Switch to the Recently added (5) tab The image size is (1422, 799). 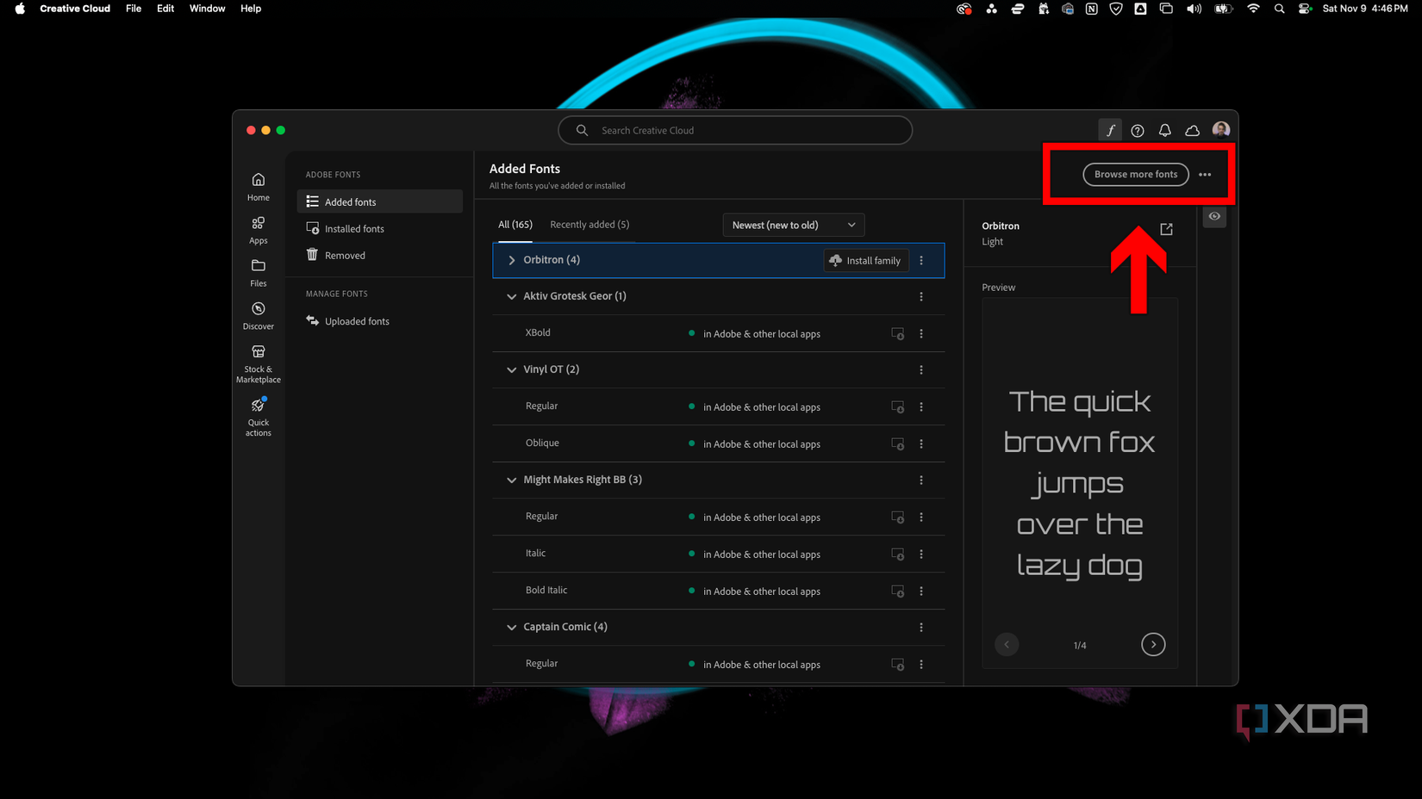[589, 224]
